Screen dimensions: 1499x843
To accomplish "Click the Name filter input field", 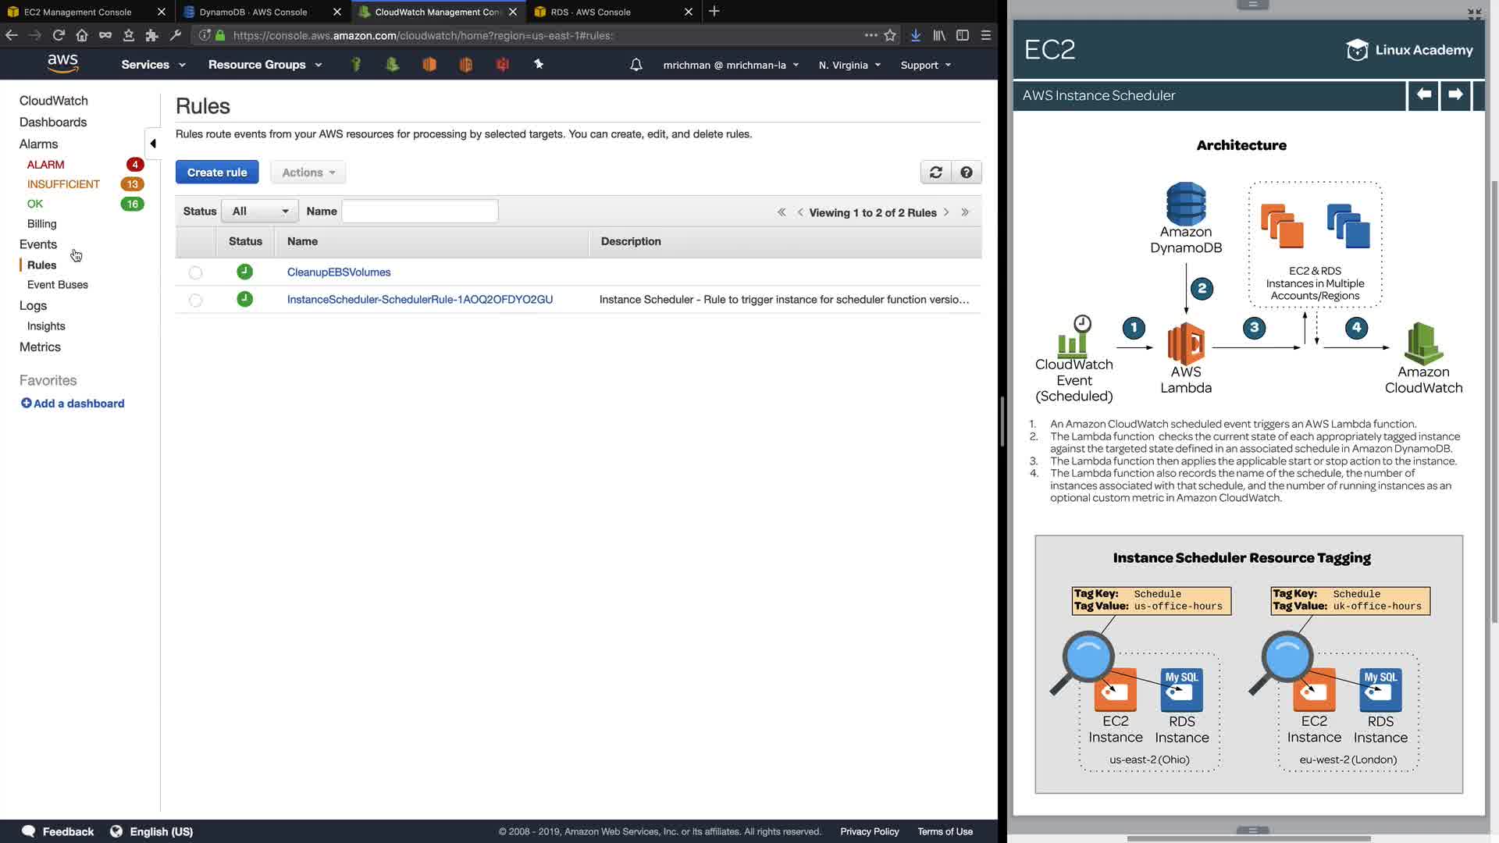I will click(420, 212).
